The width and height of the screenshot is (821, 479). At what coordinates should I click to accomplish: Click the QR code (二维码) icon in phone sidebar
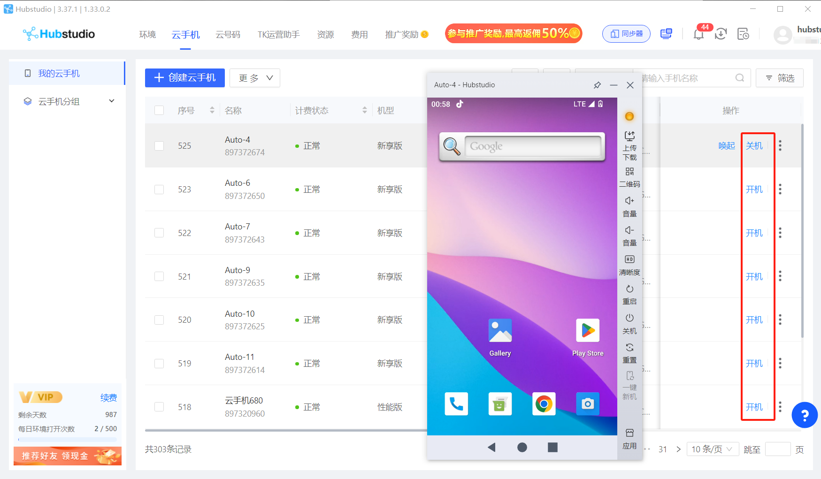click(629, 172)
